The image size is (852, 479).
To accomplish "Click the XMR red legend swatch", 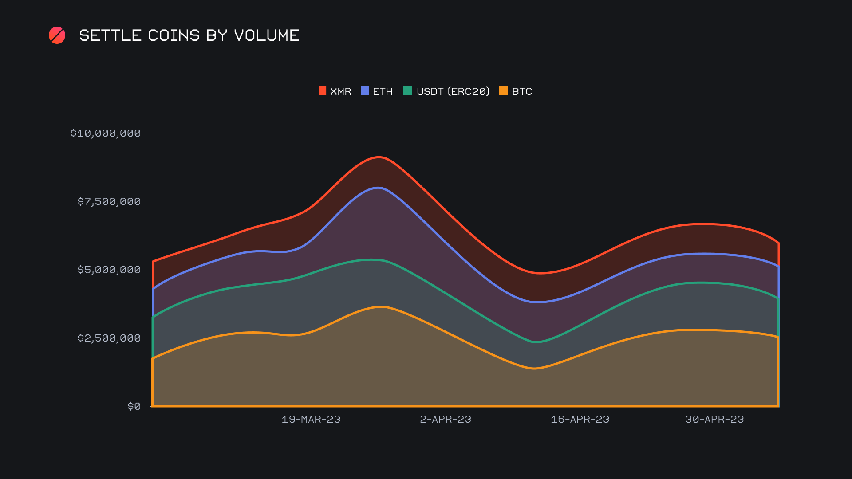I will 322,91.
